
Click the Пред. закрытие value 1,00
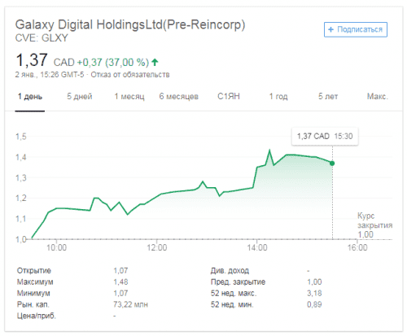[x=314, y=281]
